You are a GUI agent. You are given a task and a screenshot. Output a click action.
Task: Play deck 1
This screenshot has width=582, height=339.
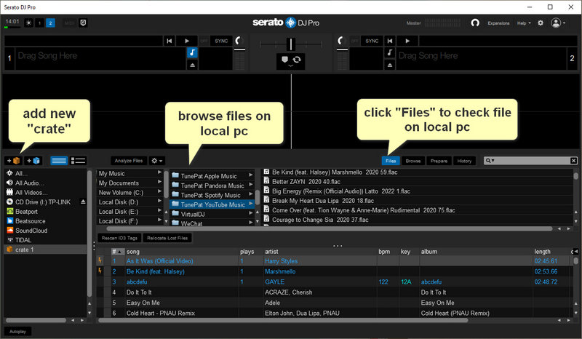coord(187,41)
